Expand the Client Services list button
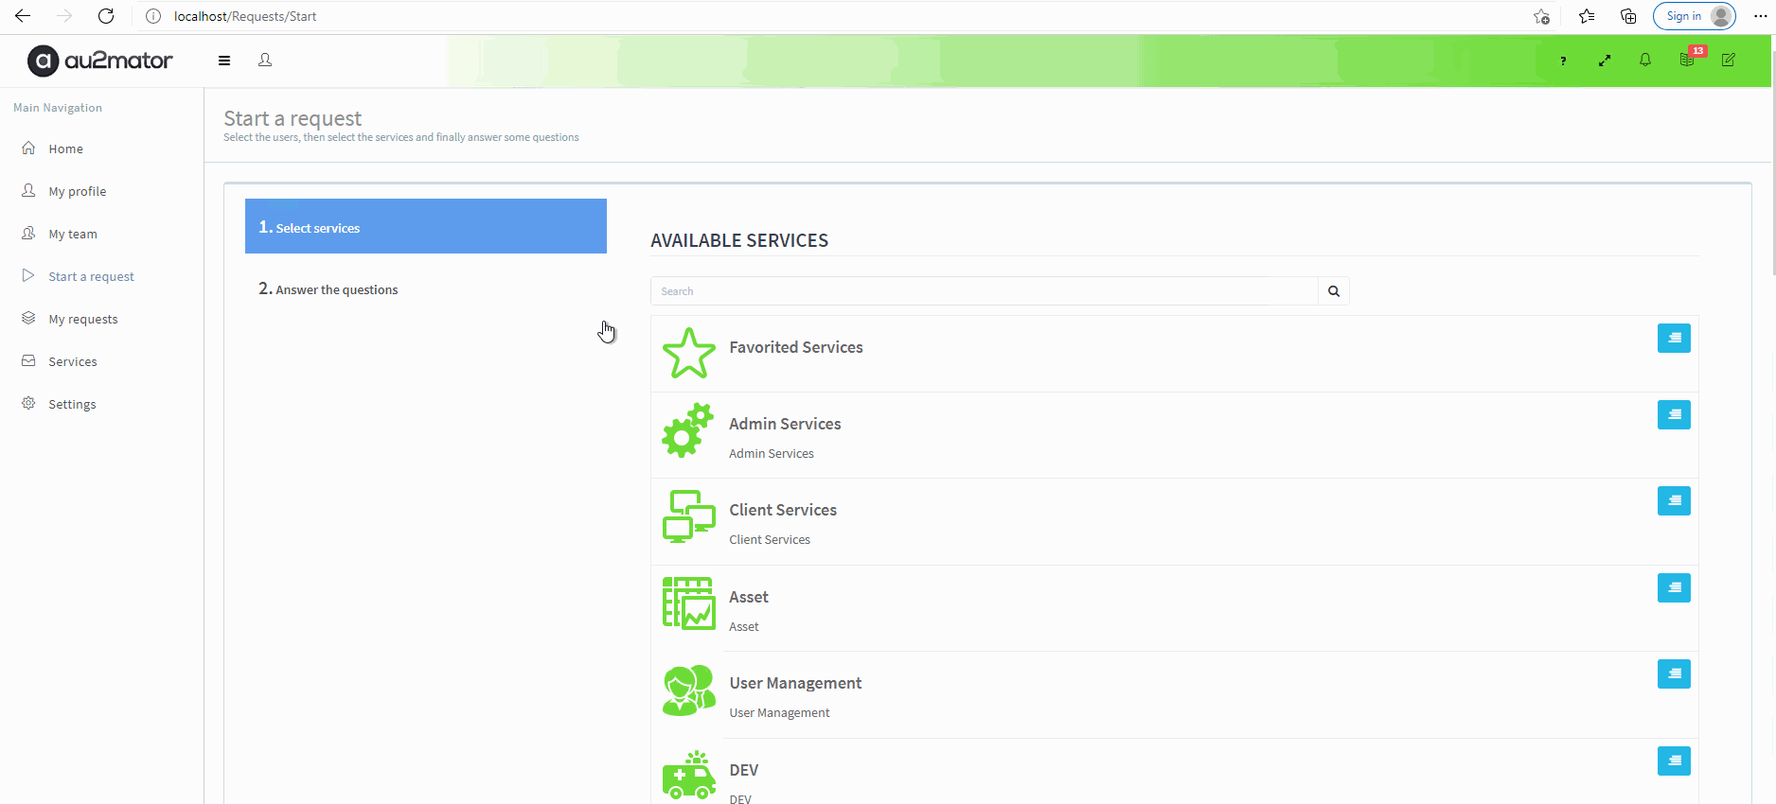 pos(1673,501)
